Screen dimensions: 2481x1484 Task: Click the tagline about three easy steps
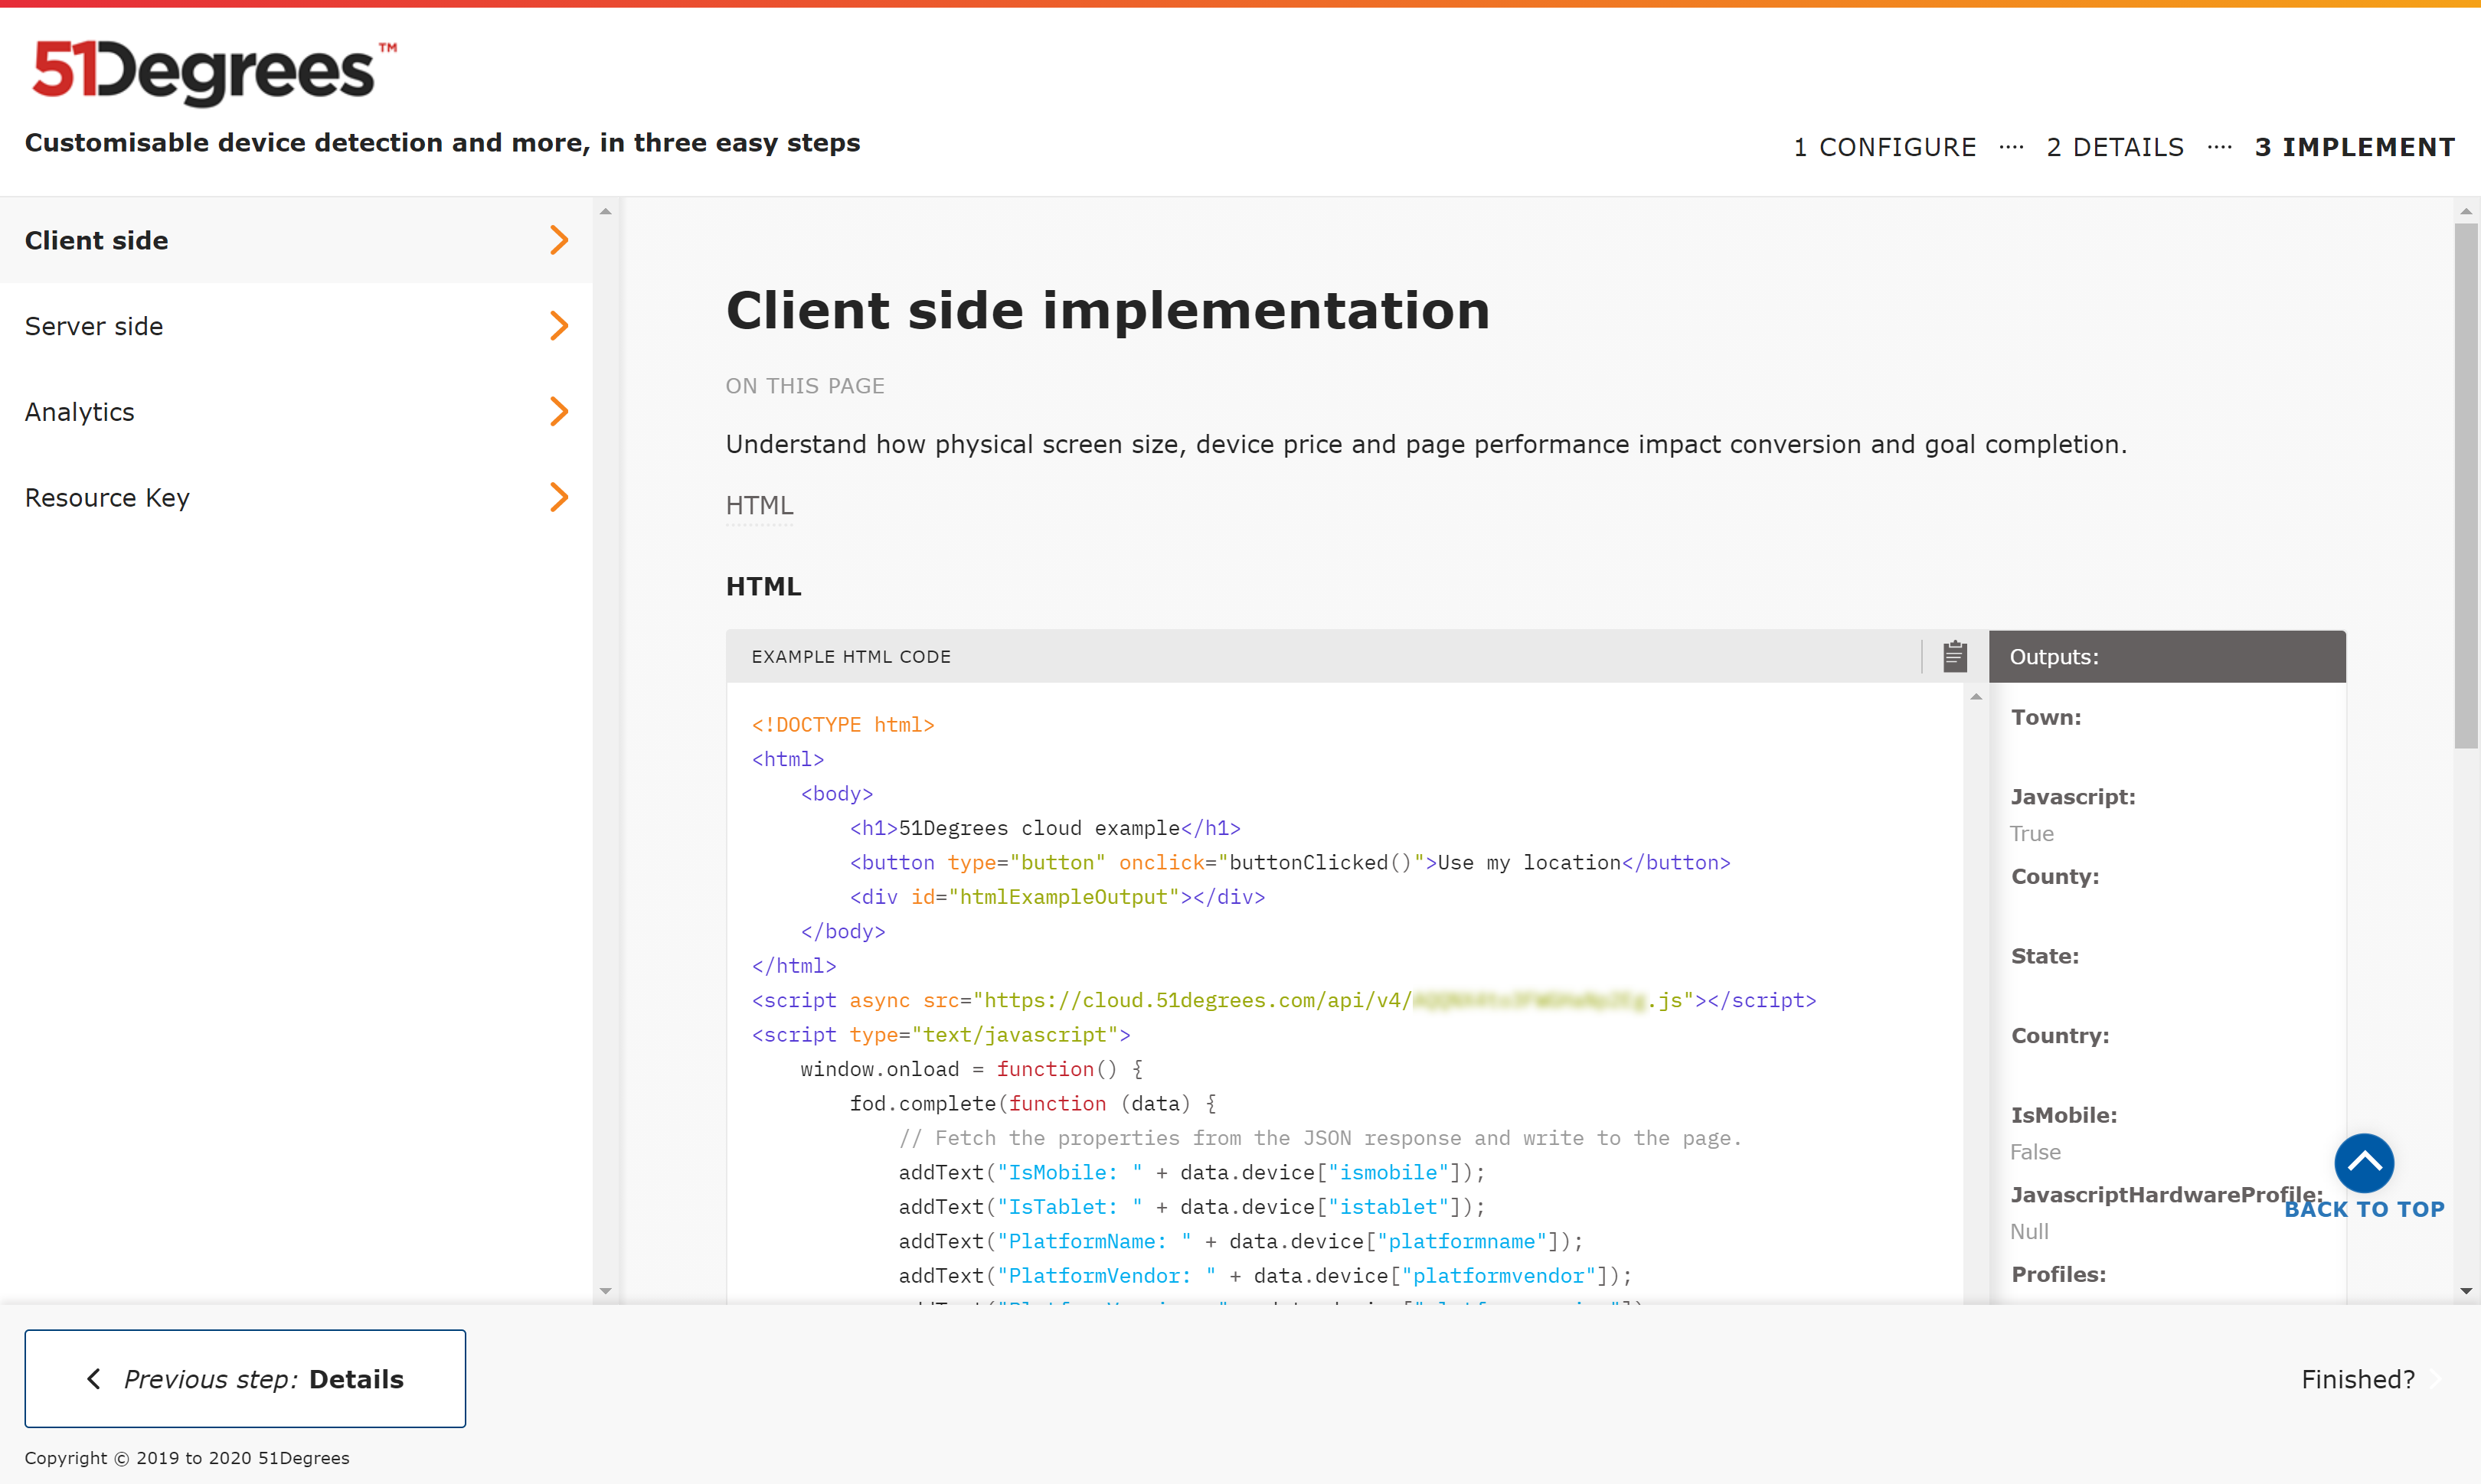point(442,143)
